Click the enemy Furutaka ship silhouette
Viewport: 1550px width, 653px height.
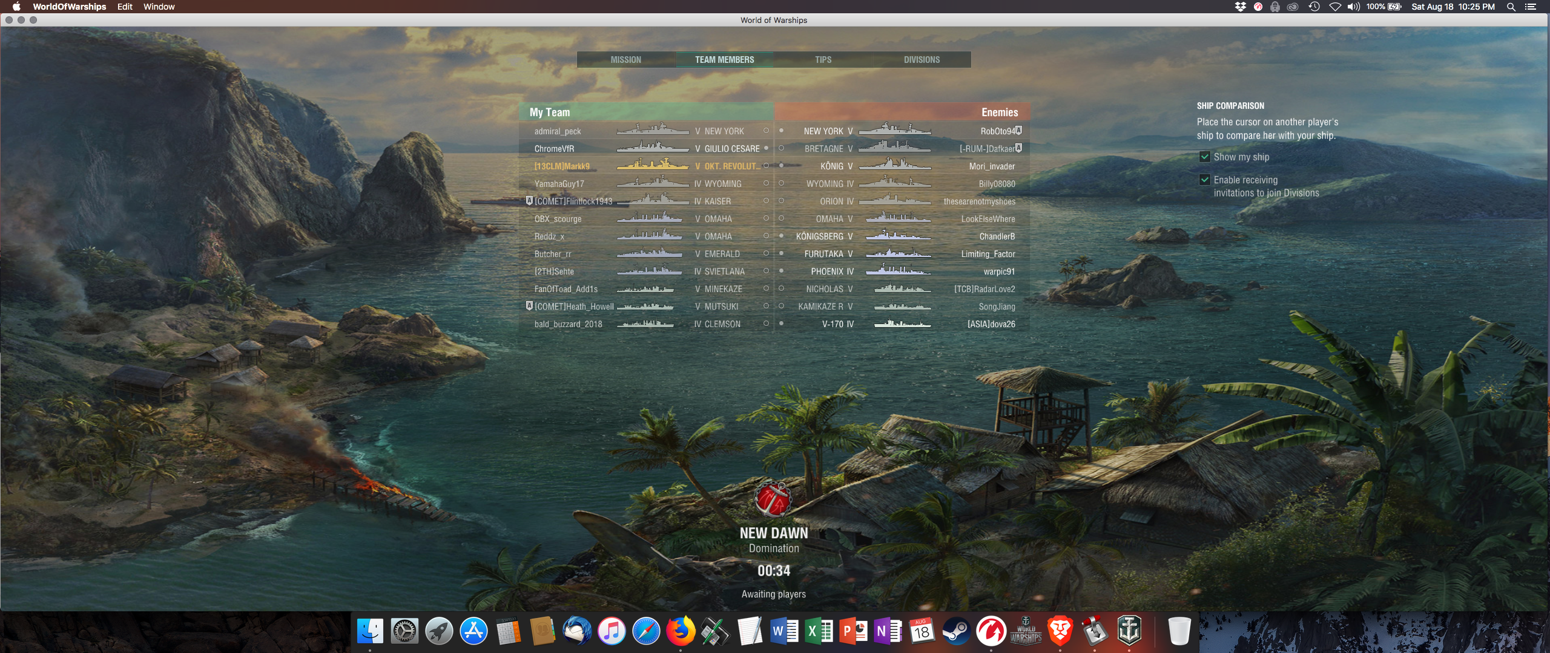click(899, 252)
